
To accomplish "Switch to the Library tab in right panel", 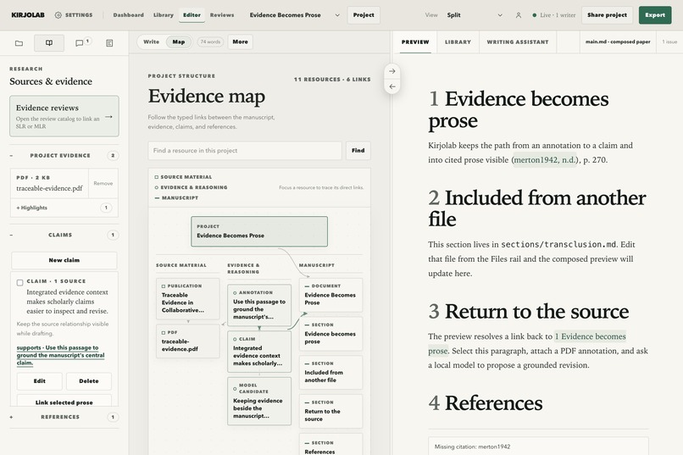I will pyautogui.click(x=458, y=42).
